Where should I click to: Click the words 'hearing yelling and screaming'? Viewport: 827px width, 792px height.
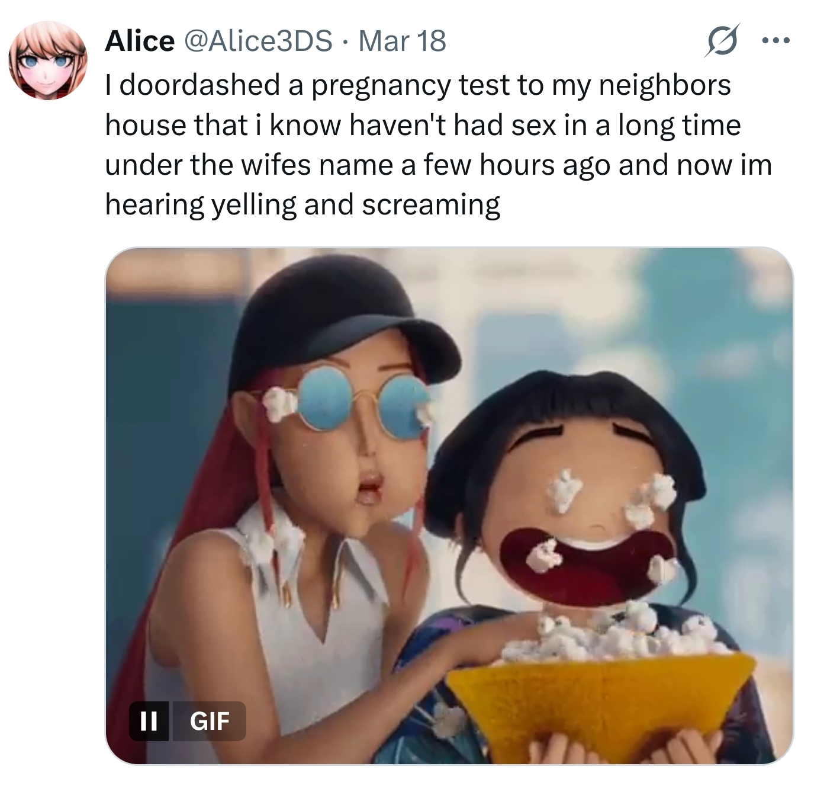pos(303,205)
